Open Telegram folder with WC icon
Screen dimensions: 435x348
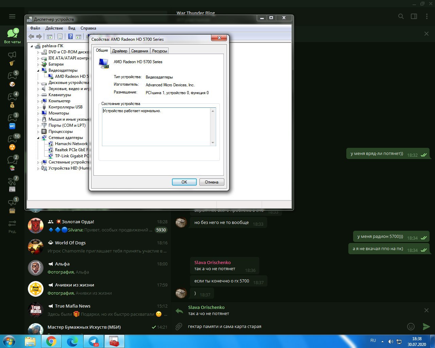pyautogui.click(x=12, y=122)
